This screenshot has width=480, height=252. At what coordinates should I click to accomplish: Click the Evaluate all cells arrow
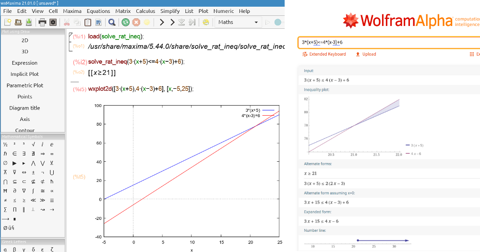coord(172,22)
